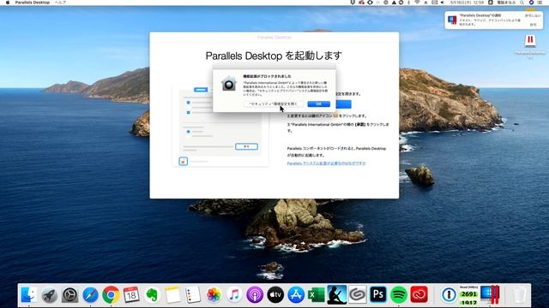Open Spotlight search in menu bar

(x=522, y=3)
